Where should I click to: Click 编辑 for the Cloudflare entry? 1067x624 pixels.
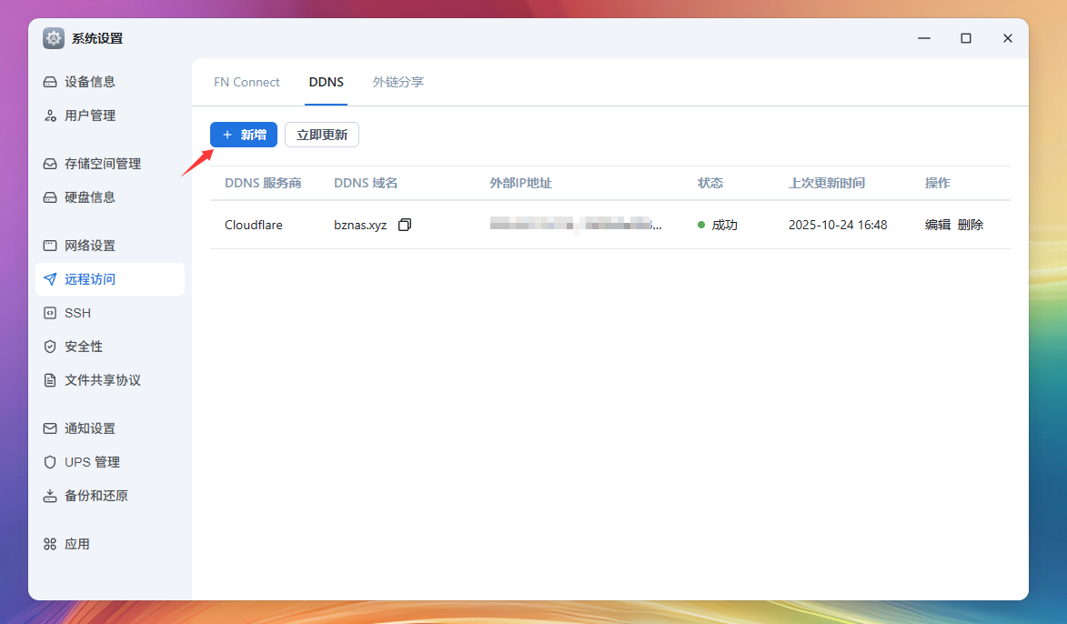937,225
